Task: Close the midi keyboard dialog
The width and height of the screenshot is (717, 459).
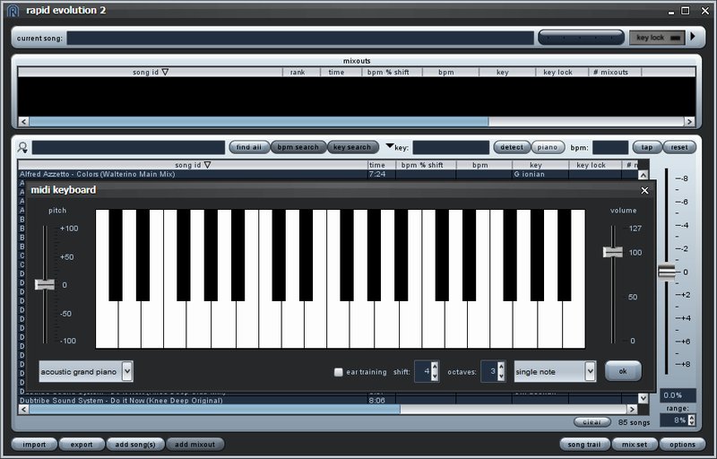Action: pyautogui.click(x=644, y=190)
